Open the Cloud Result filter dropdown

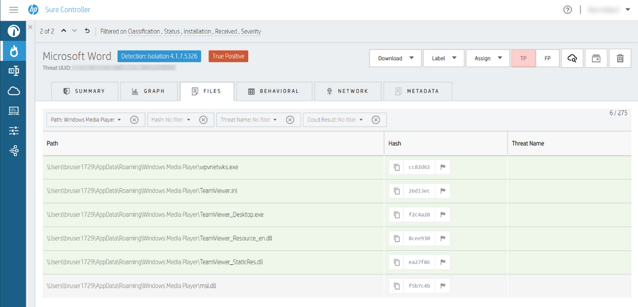coord(335,120)
